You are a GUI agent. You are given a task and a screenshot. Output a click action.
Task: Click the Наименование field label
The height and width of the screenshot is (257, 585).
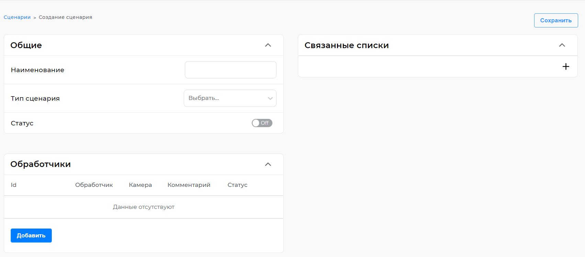[x=37, y=70]
